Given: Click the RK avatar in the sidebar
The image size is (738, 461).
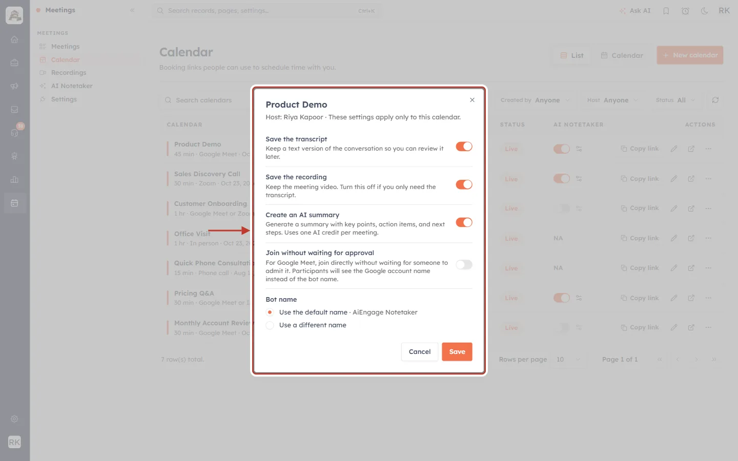Looking at the screenshot, I should click(x=14, y=442).
